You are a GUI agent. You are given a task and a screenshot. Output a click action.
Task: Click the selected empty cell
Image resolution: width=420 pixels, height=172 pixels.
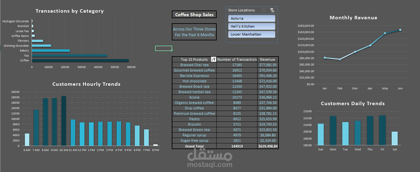coord(163,48)
